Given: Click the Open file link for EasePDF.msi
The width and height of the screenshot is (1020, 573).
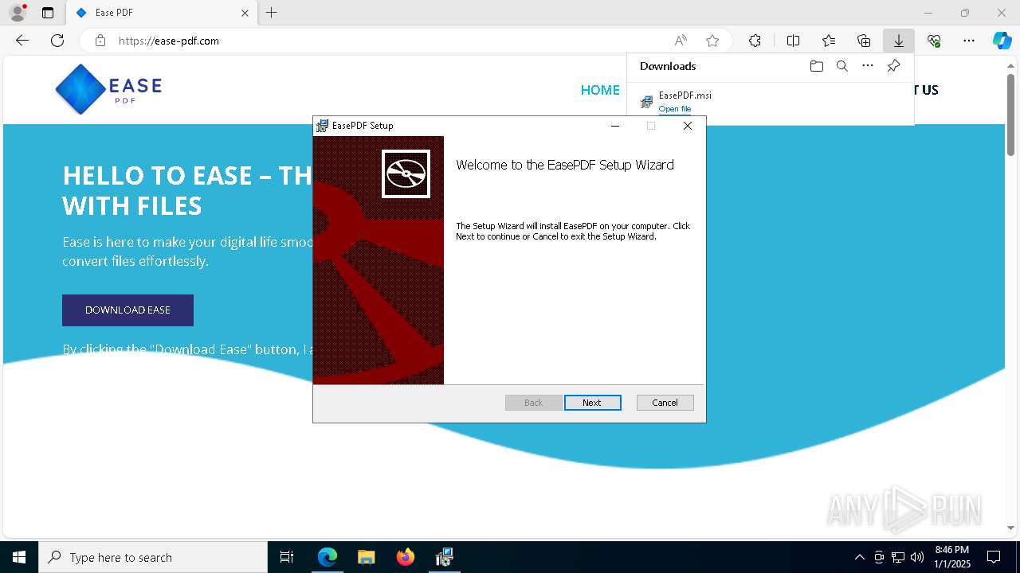Looking at the screenshot, I should point(675,109).
